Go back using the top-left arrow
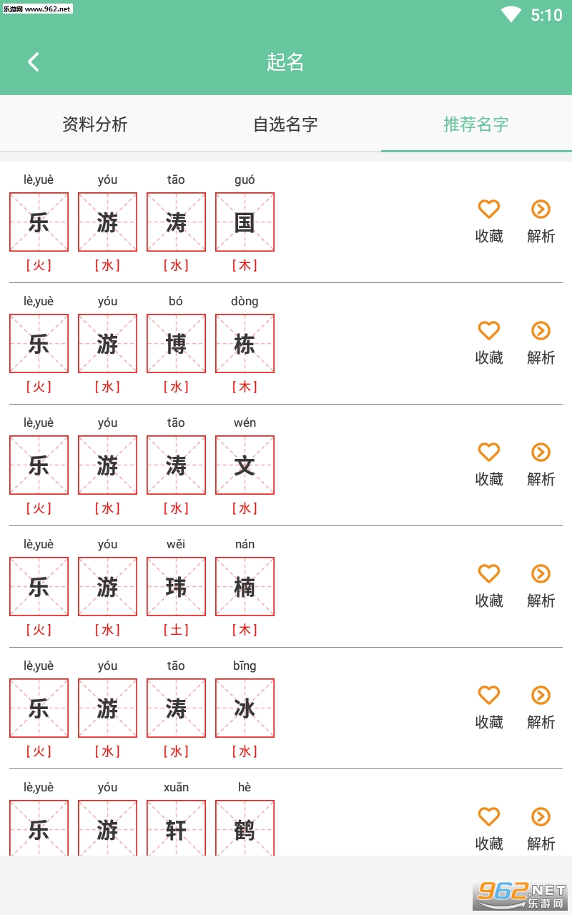 (34, 62)
